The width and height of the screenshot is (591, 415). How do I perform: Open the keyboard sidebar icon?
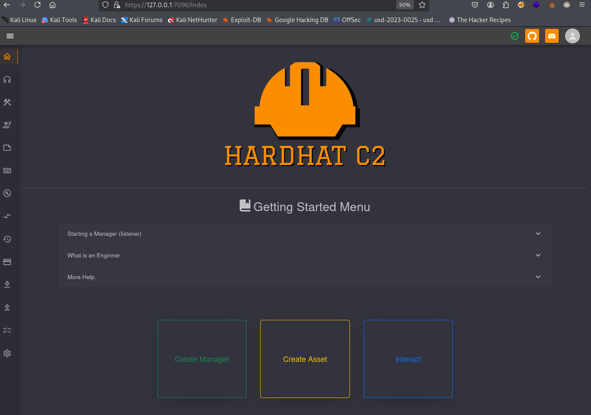(x=7, y=171)
